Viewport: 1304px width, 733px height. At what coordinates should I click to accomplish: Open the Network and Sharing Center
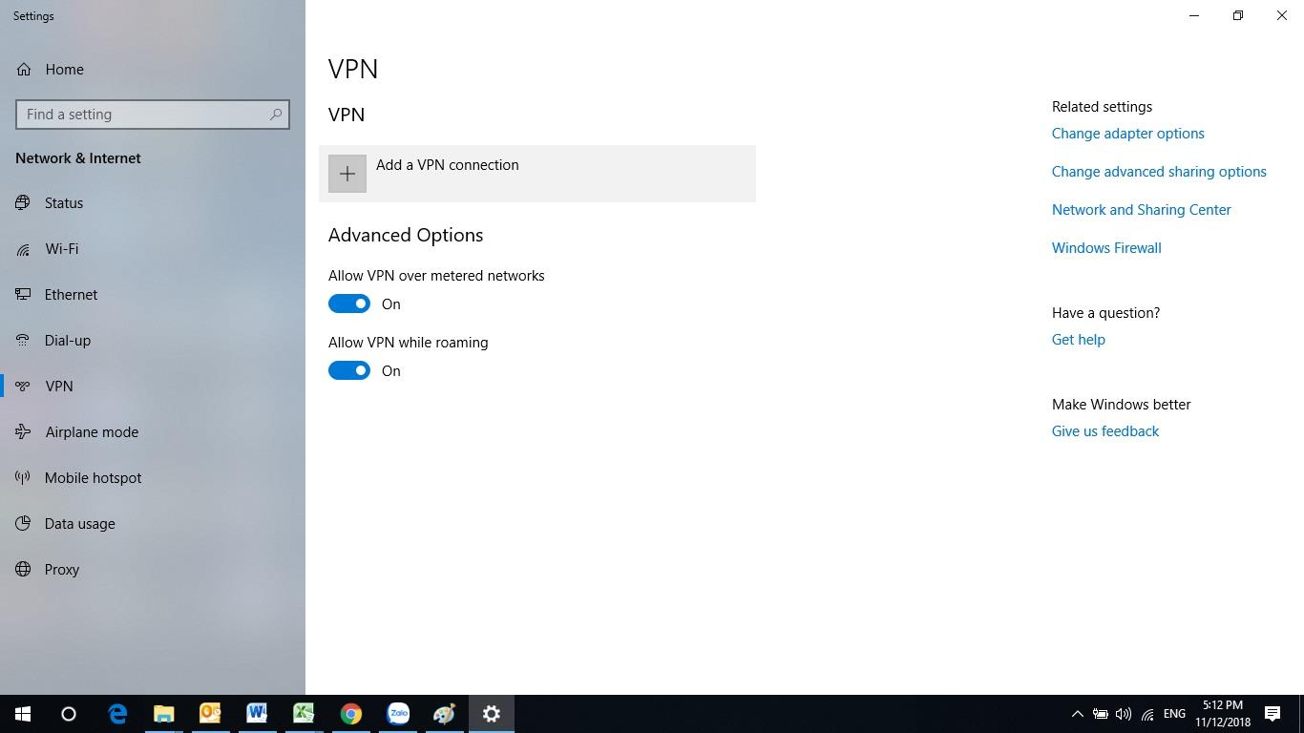click(x=1141, y=209)
